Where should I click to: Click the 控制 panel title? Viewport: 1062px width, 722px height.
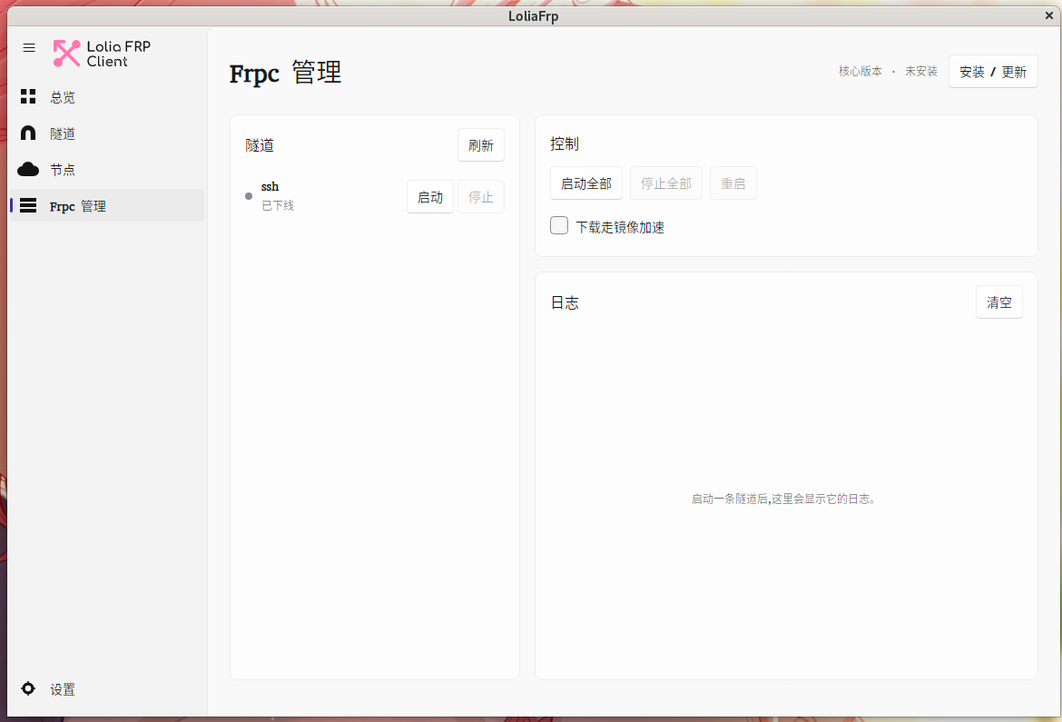565,143
